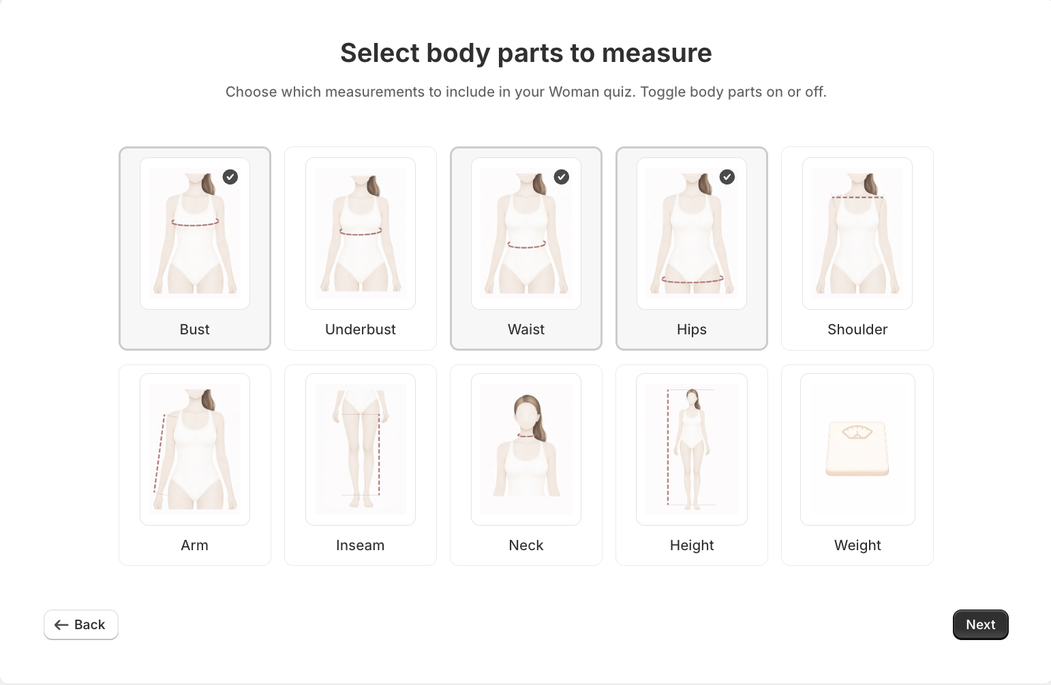Click the Next button
Viewport: 1051px width, 685px height.
click(980, 624)
